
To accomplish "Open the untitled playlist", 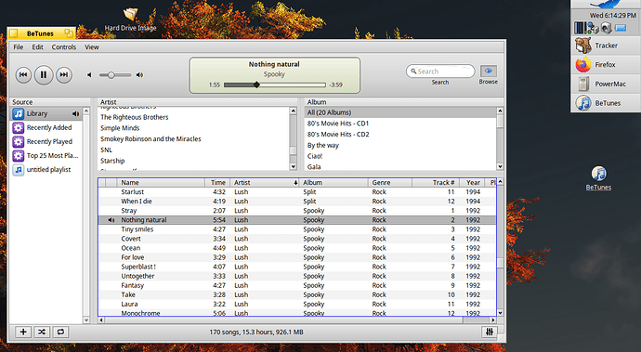I will click(x=46, y=169).
